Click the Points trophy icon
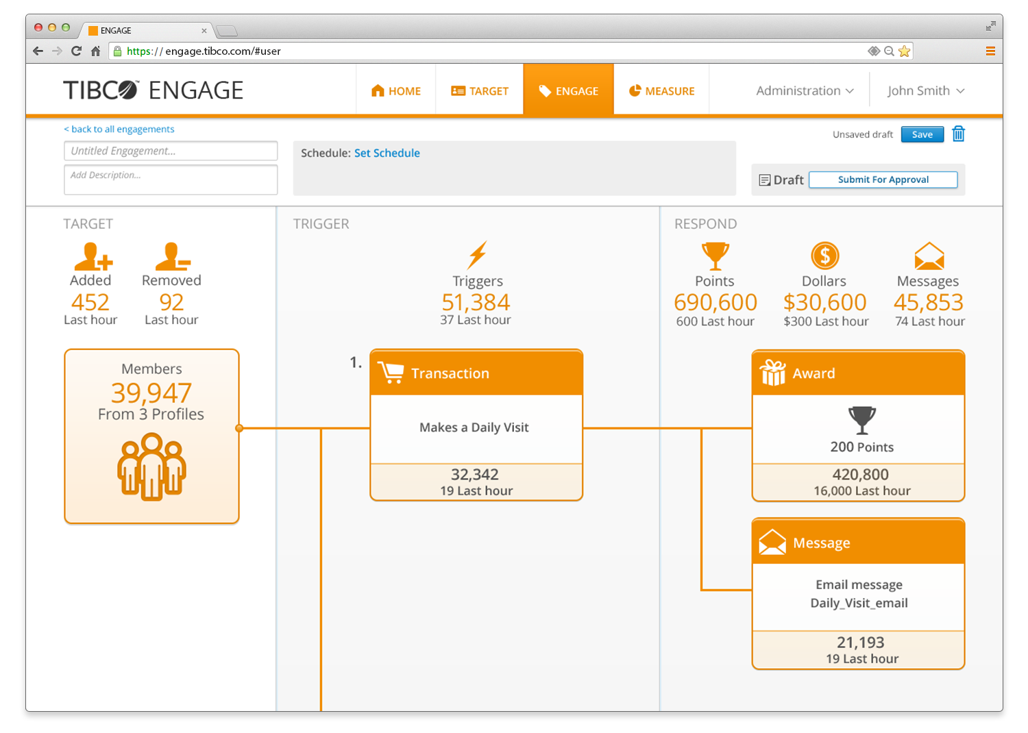This screenshot has height=733, width=1028. 715,256
